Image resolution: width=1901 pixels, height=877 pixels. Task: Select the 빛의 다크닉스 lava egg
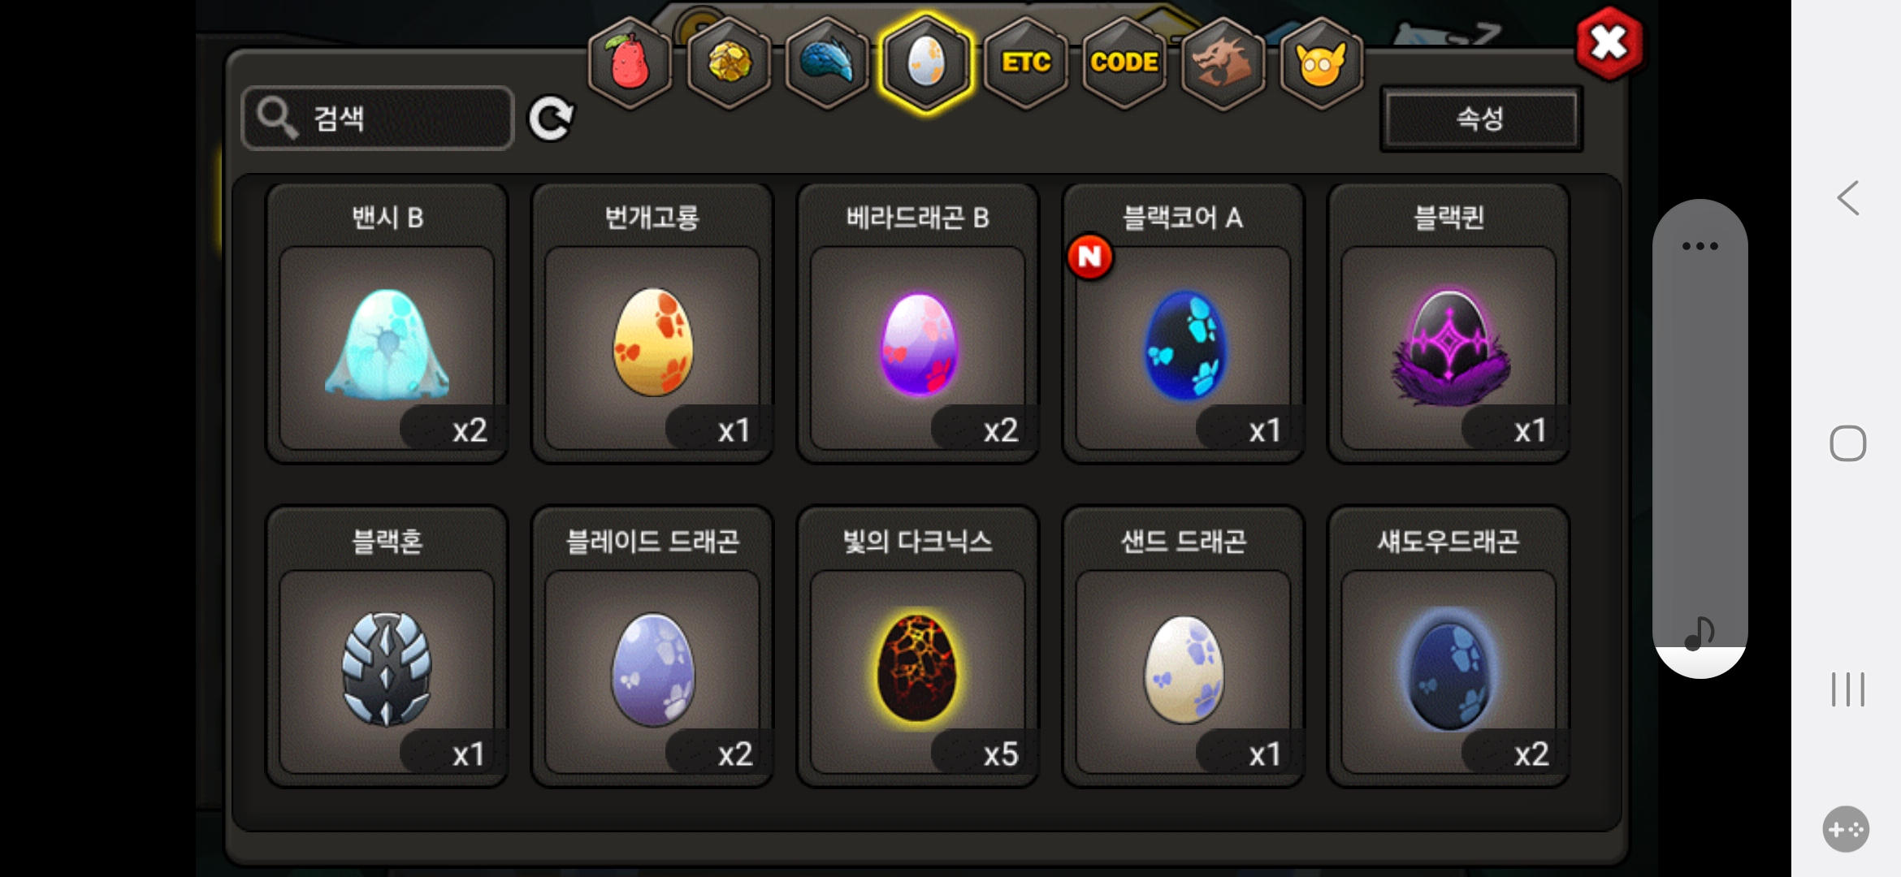(918, 647)
